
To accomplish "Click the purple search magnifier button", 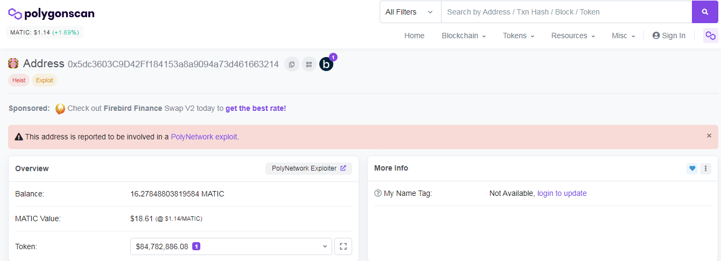I will click(x=705, y=12).
